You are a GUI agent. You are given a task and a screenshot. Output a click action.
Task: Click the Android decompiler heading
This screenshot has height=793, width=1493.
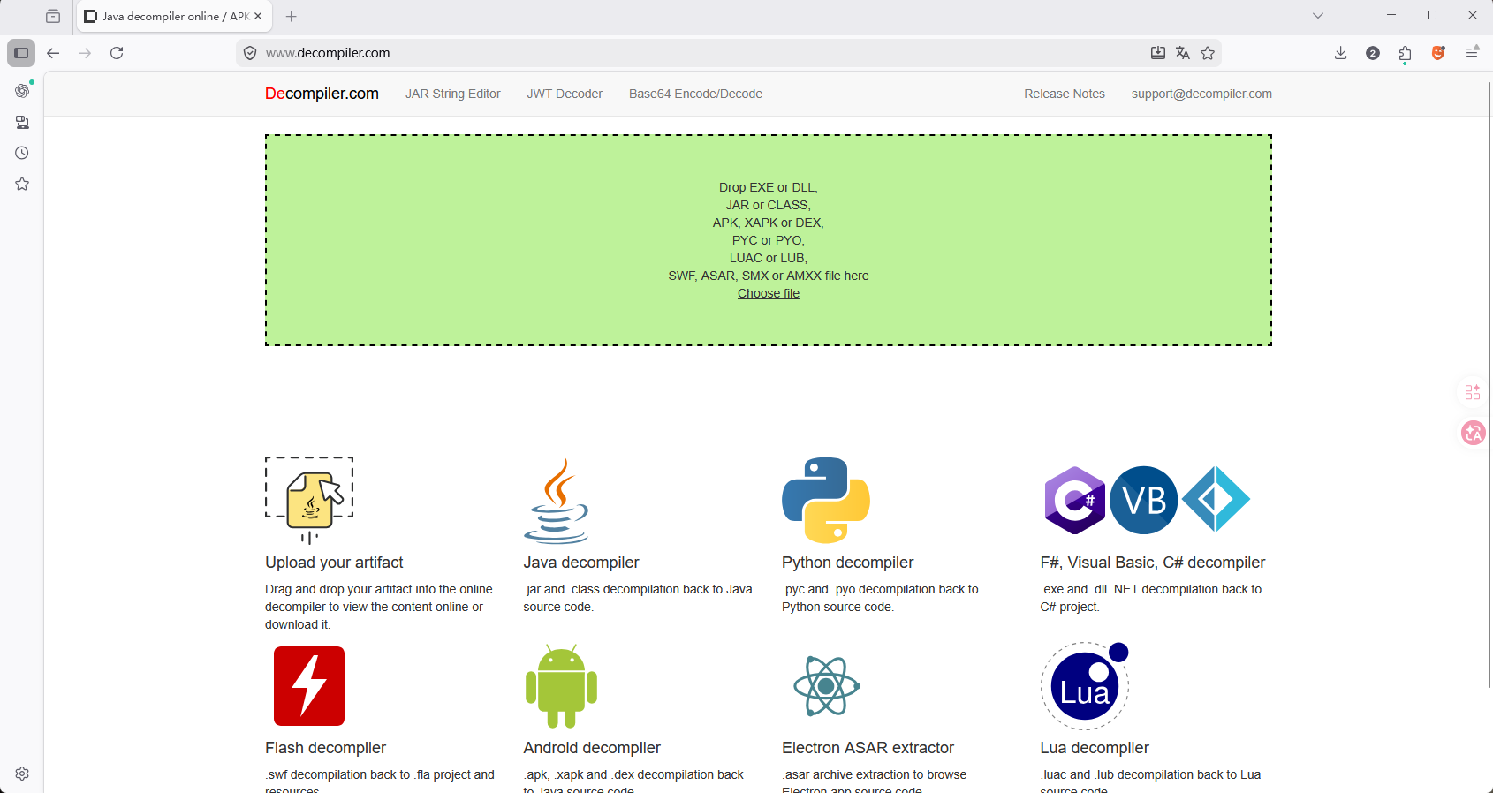[592, 748]
